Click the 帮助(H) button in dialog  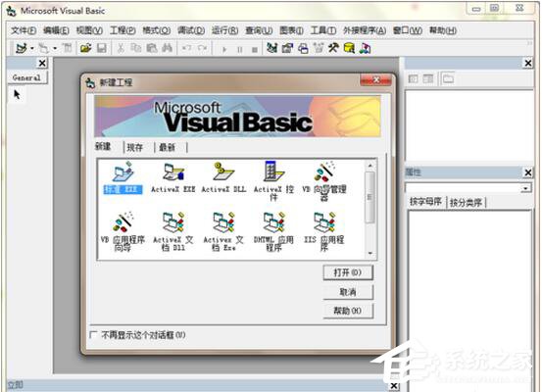pos(348,311)
